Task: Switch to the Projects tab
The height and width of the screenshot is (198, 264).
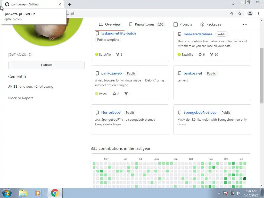Action: 183,24
